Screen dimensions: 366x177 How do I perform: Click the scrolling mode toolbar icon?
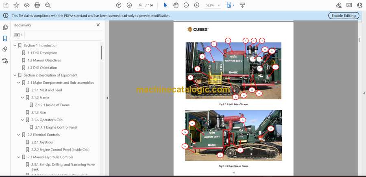pos(242,5)
